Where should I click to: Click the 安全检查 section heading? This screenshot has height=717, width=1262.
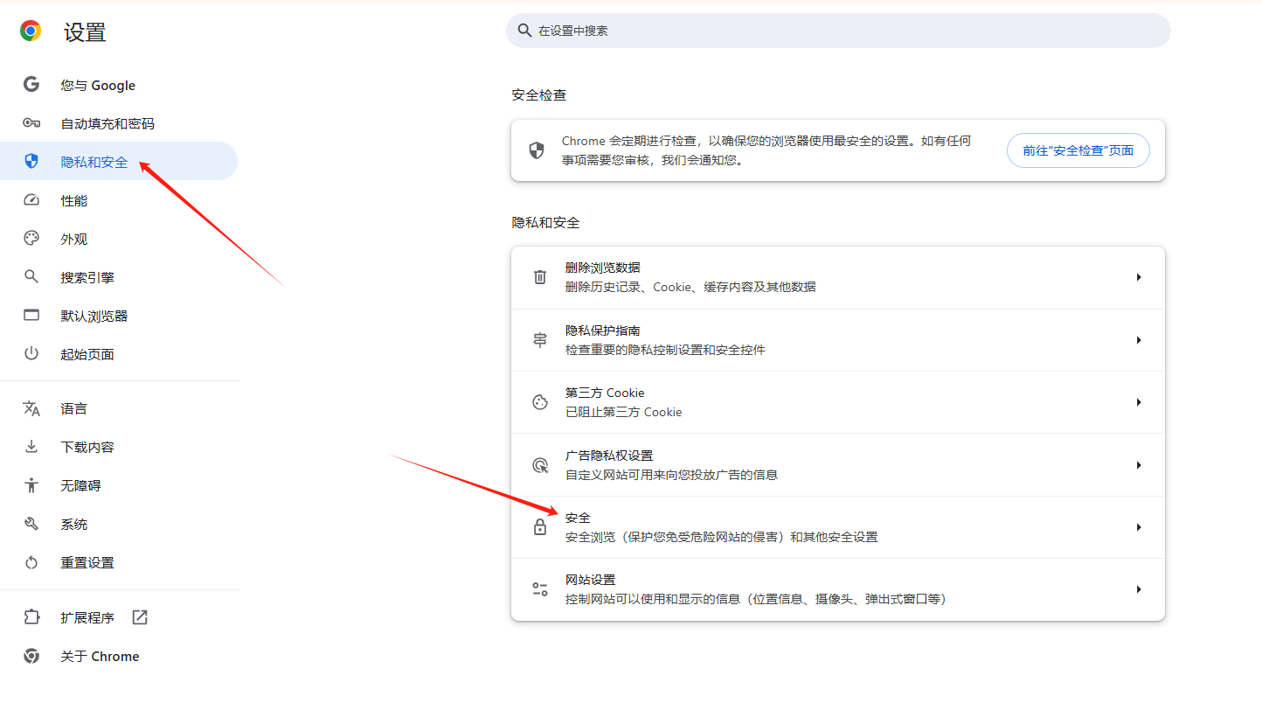[539, 94]
